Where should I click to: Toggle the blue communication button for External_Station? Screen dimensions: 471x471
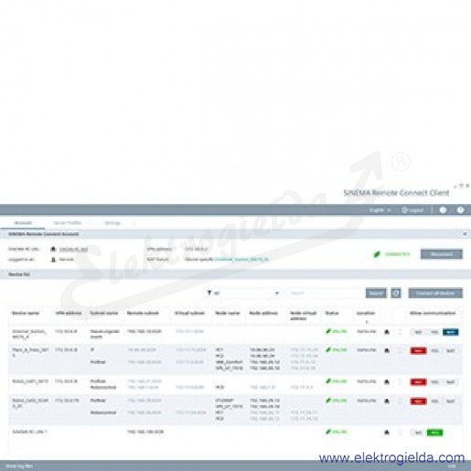coord(450,332)
